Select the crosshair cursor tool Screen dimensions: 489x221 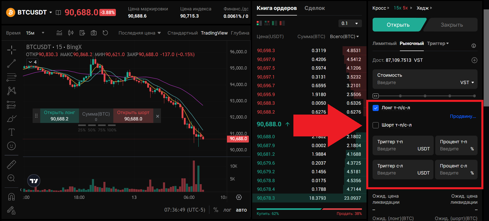coord(11,50)
